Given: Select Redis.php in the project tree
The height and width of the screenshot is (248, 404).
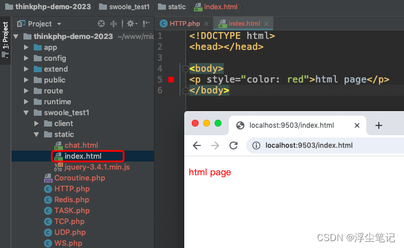Looking at the screenshot, I should (x=66, y=199).
